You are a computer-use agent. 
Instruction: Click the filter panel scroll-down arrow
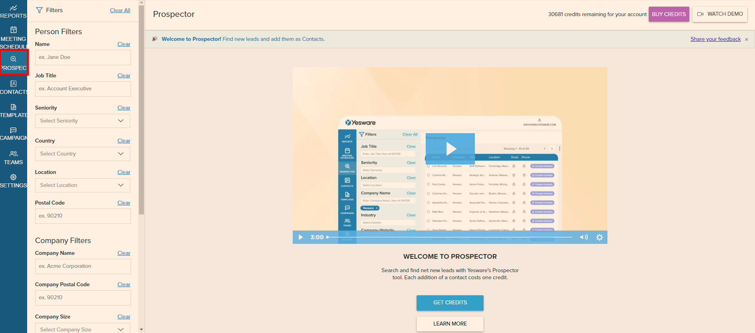pyautogui.click(x=142, y=329)
